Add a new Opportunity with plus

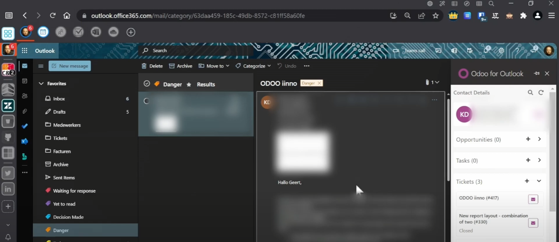click(x=528, y=139)
